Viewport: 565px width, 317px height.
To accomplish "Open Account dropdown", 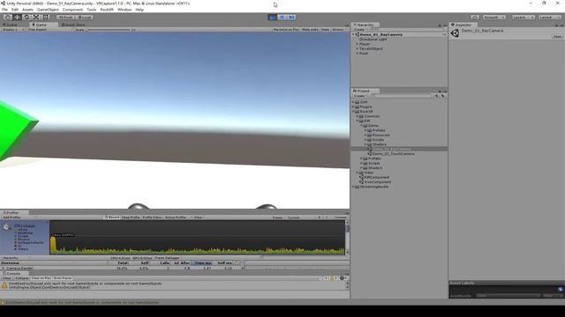I will click(494, 18).
